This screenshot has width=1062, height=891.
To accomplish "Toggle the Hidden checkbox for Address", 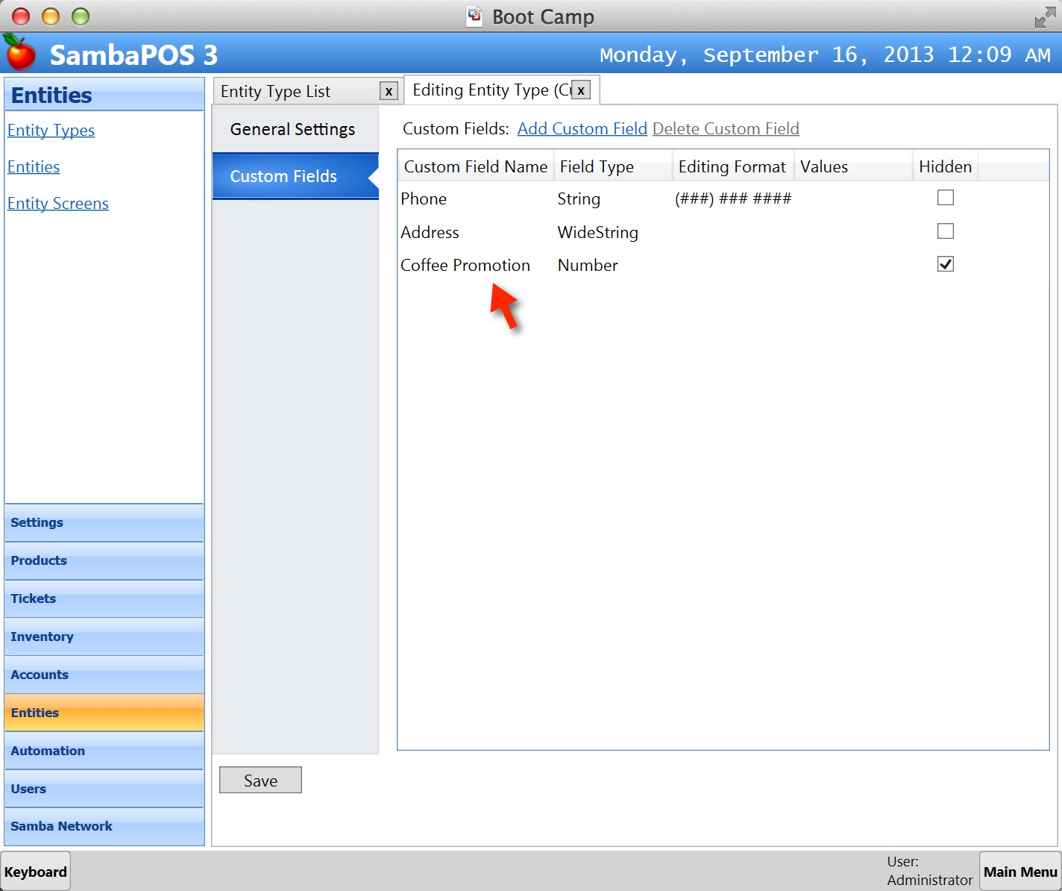I will point(945,231).
